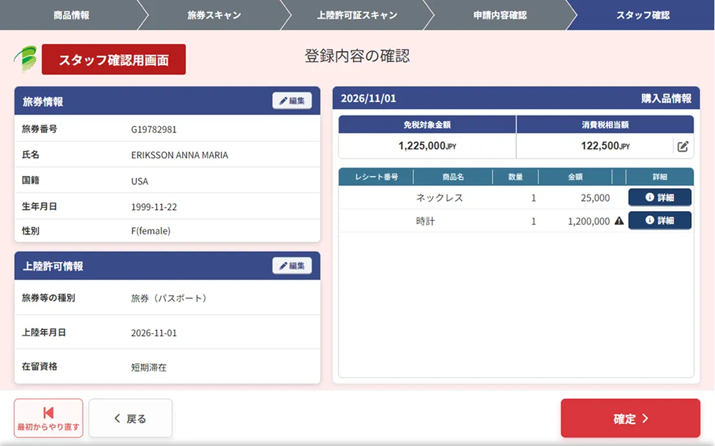Click the 2026/11/01 purchase date header

[x=368, y=99]
